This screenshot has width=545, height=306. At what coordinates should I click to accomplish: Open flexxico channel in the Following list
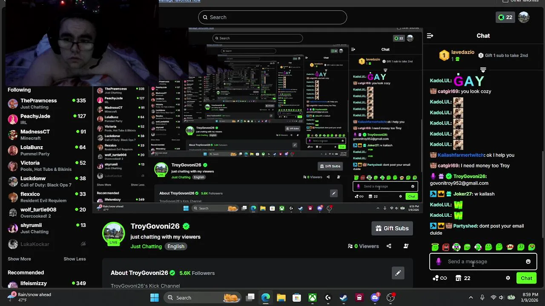(x=47, y=197)
